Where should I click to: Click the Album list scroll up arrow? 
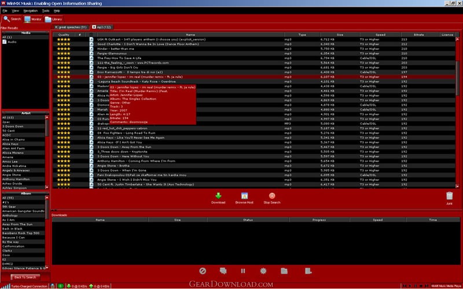point(47,198)
